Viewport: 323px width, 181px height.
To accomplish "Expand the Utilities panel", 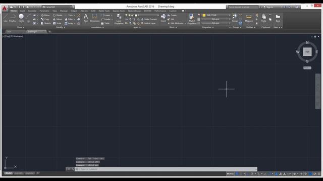I will click(x=251, y=27).
